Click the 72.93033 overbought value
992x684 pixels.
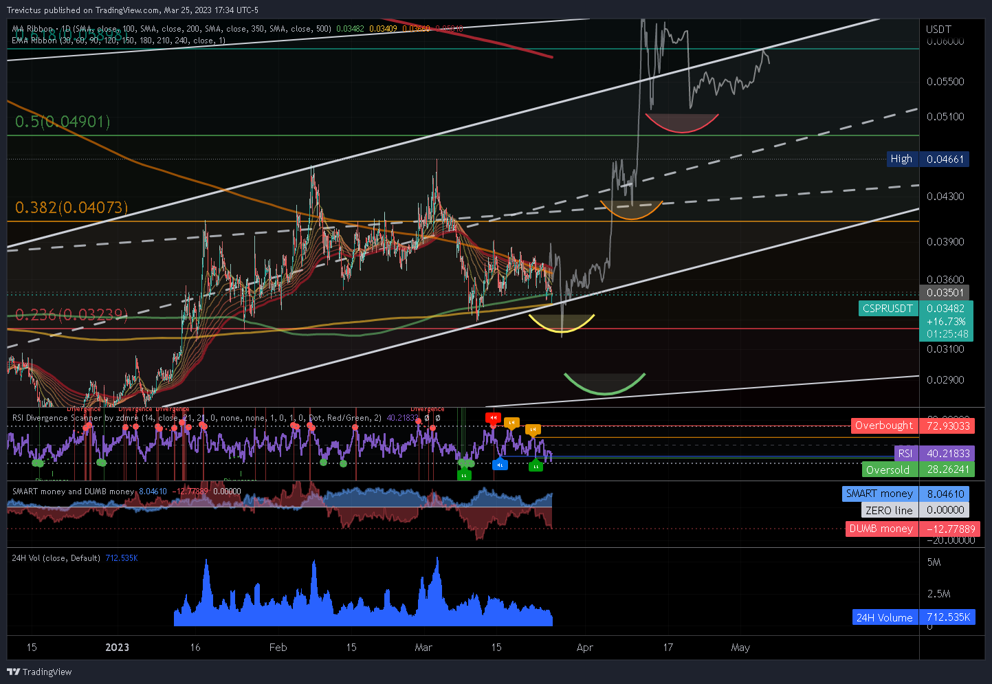pos(948,426)
